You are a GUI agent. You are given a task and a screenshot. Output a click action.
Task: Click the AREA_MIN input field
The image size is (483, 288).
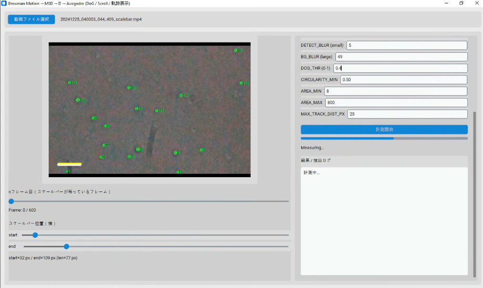pos(396,91)
